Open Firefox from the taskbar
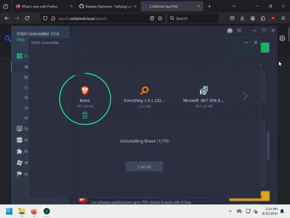Screen dimensions: 290x218 point(34,211)
